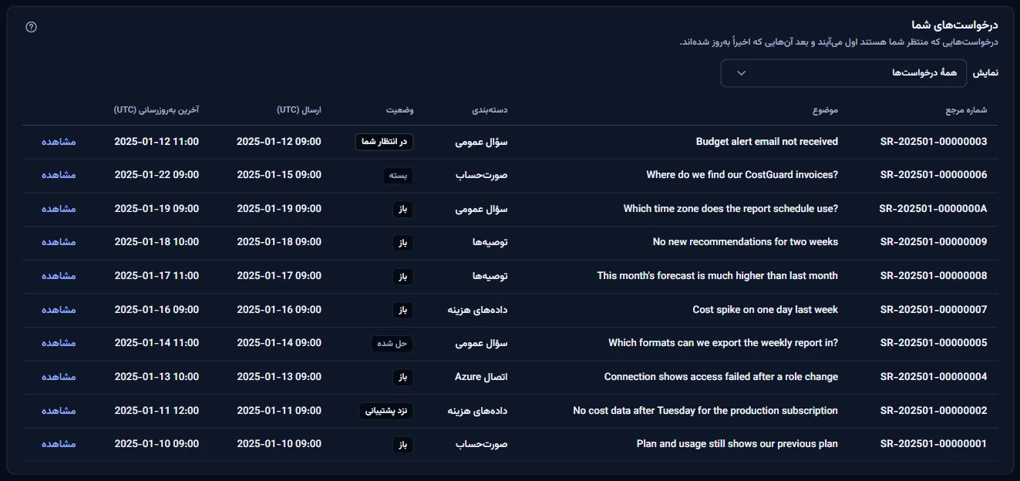Click سؤال عمومی category for SR-202501-00000005

pyautogui.click(x=482, y=343)
